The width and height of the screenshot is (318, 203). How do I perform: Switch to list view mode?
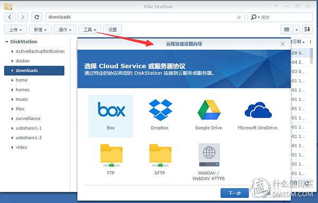click(x=287, y=30)
